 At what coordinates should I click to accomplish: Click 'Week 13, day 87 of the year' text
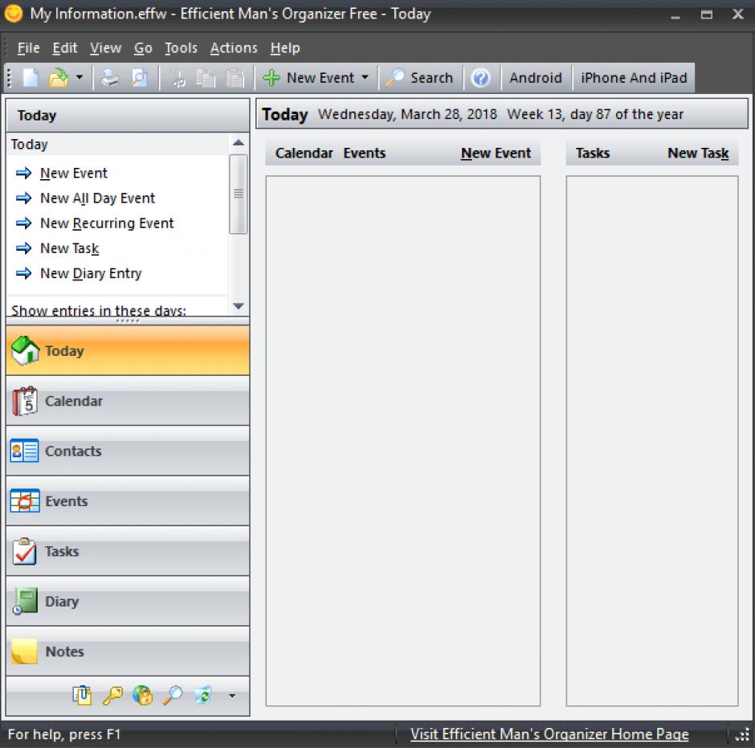595,114
